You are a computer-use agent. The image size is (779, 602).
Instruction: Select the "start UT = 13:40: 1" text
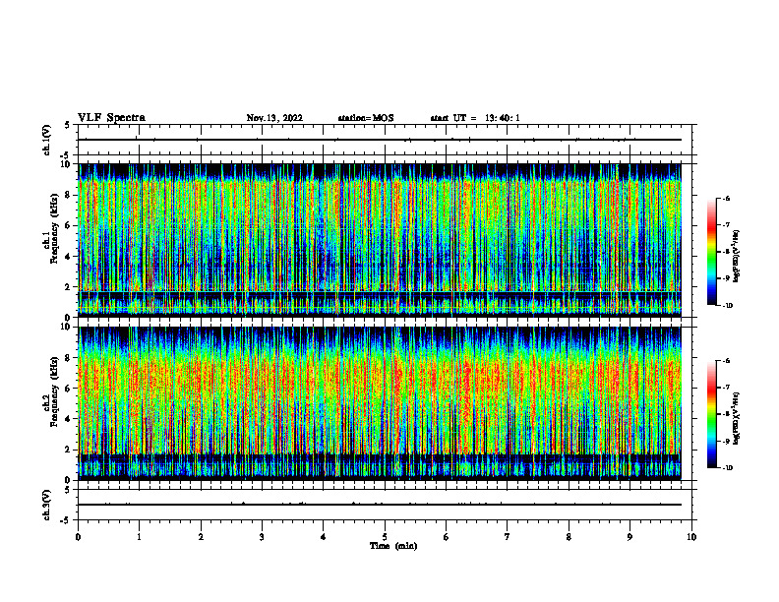coord(475,118)
